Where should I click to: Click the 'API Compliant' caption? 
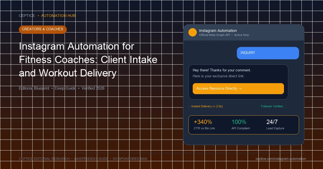(241, 128)
